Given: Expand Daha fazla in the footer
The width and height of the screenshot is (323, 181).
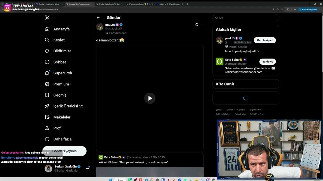Looking at the screenshot, I should [x=240, y=114].
